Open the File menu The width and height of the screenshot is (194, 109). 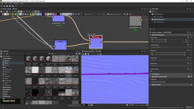click(2, 4)
